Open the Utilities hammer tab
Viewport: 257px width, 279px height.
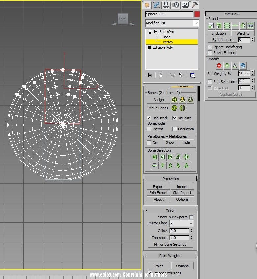(195, 5)
